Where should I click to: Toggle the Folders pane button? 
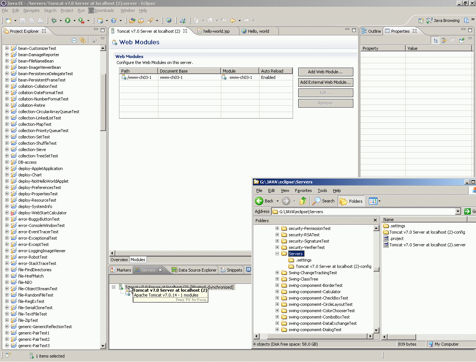pos(351,201)
